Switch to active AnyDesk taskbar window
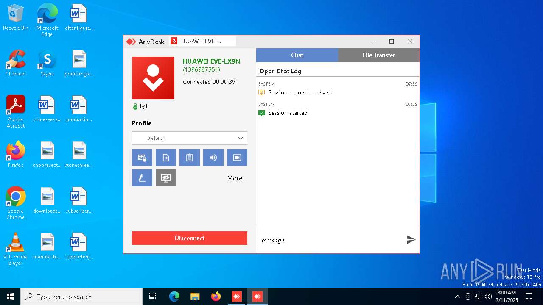 click(258, 297)
